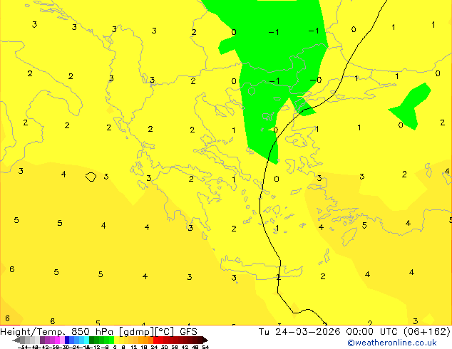Click the legend value -54 label
This screenshot has height=349, width=452.
[22, 347]
